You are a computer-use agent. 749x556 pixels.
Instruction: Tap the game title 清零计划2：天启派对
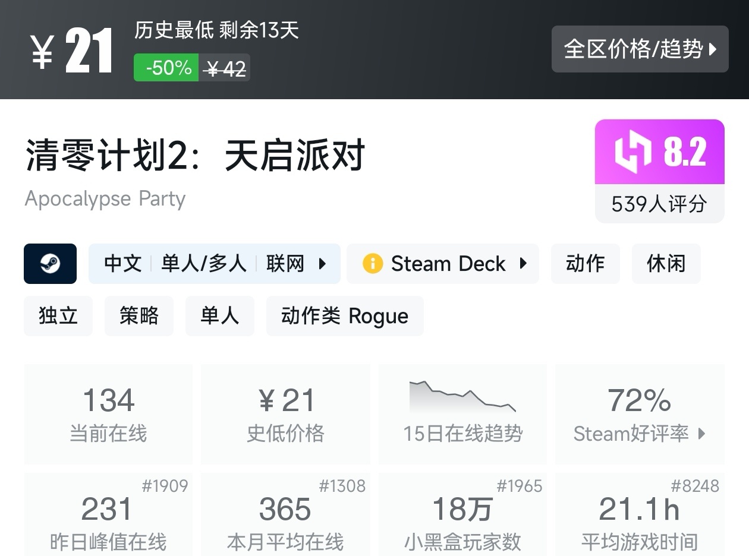click(x=195, y=156)
